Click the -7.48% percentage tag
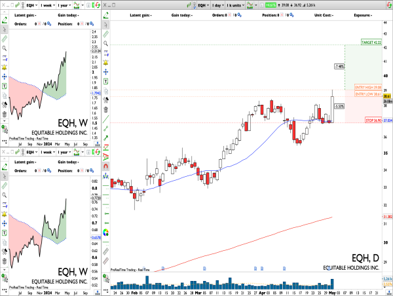This screenshot has width=393, height=296. (339, 66)
